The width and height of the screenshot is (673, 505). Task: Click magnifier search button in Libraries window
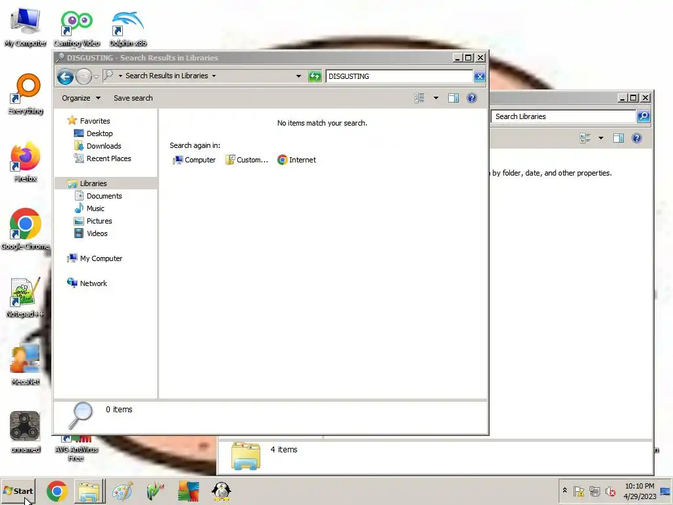(643, 116)
